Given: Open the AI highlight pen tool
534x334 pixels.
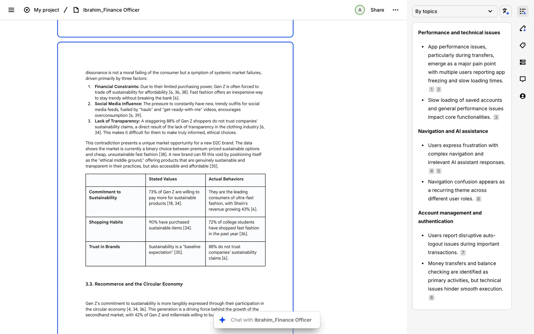Looking at the screenshot, I should pos(523,28).
